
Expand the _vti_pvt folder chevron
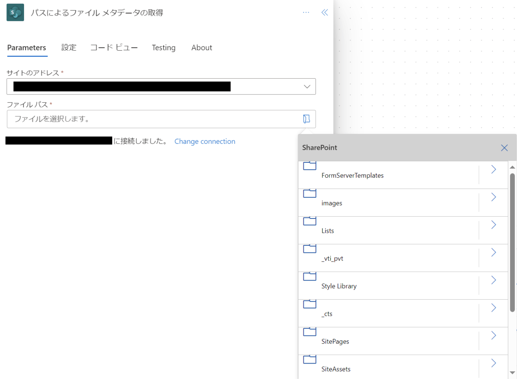click(x=493, y=252)
